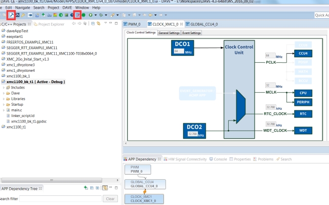The height and width of the screenshot is (205, 329).
Task: Click the CCU4 block in clock diagram
Action: coord(303,53)
